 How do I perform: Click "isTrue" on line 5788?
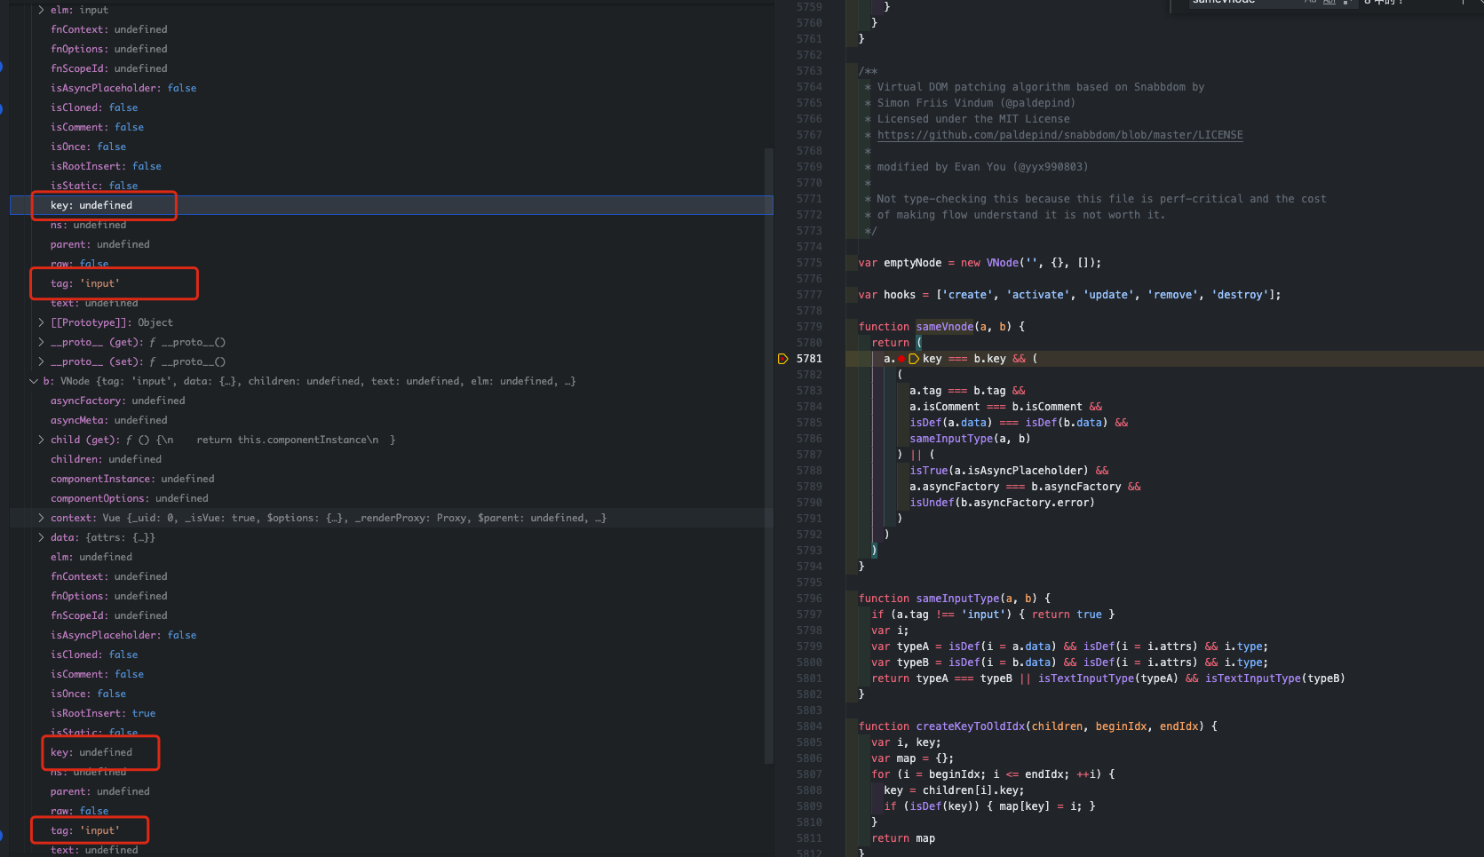pos(928,471)
